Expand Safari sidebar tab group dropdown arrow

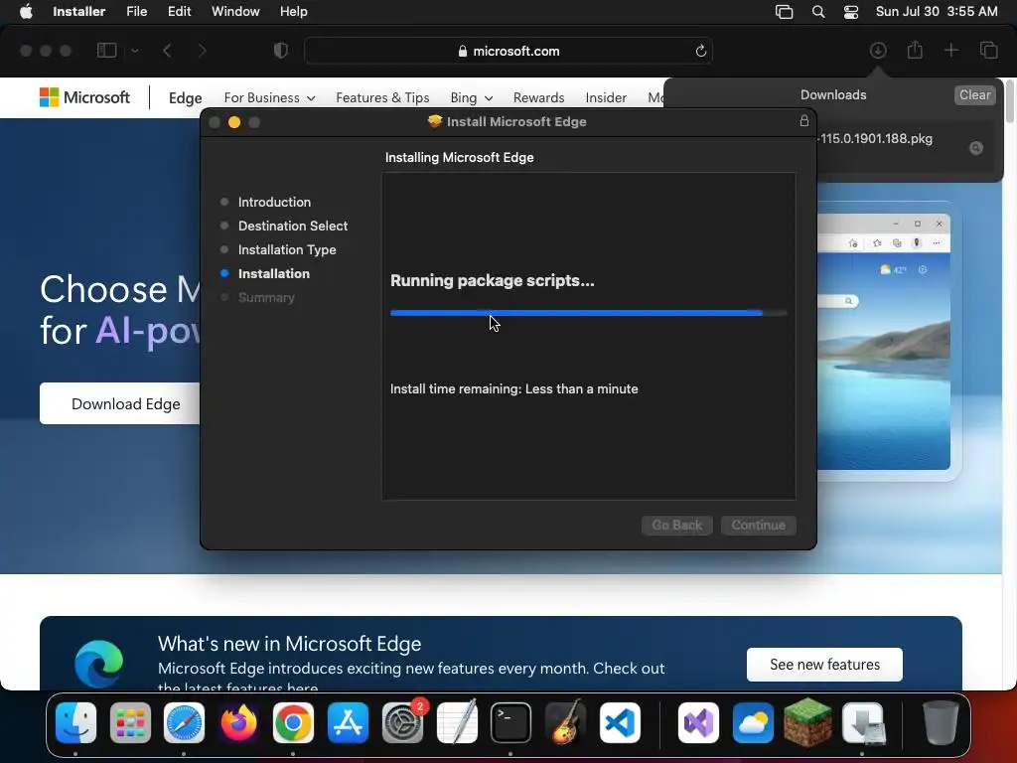click(135, 51)
